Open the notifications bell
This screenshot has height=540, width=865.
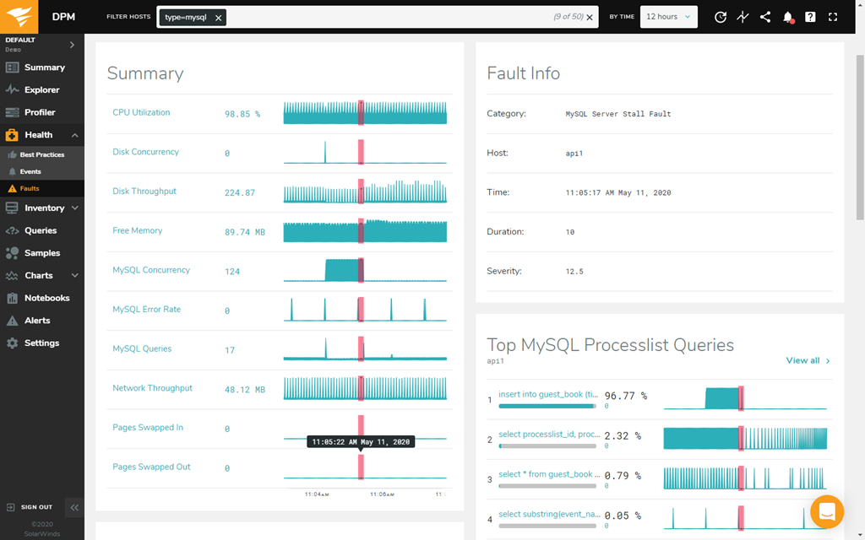[x=787, y=17]
